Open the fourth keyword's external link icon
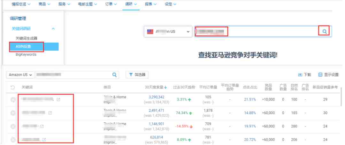 point(44,139)
